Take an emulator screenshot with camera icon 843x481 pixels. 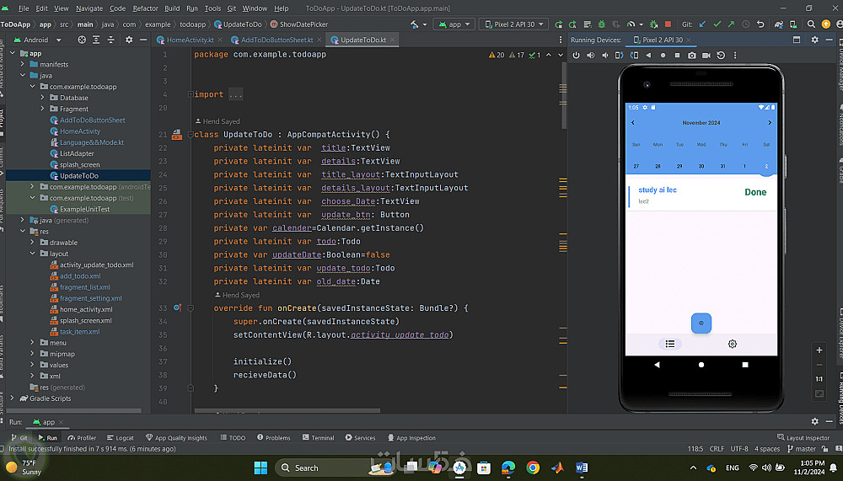(692, 56)
